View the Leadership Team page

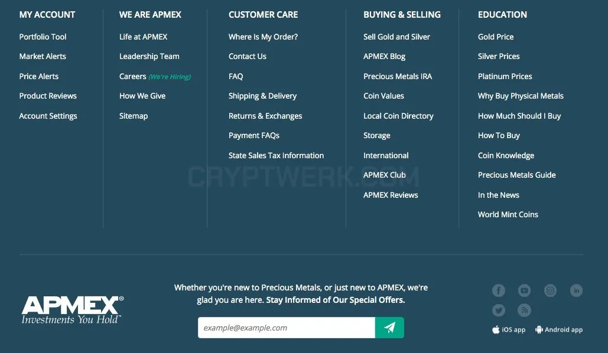(149, 56)
